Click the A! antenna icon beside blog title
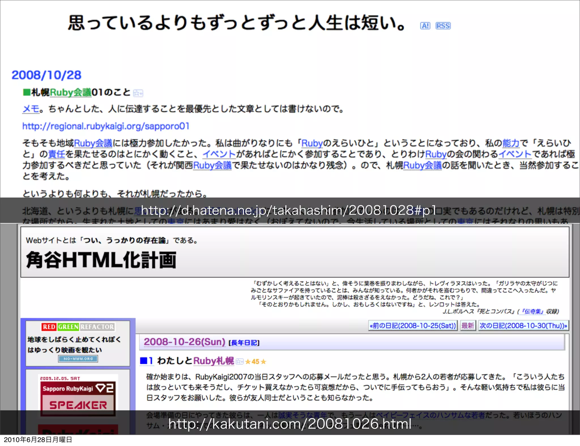The width and height of the screenshot is (580, 446). (425, 26)
